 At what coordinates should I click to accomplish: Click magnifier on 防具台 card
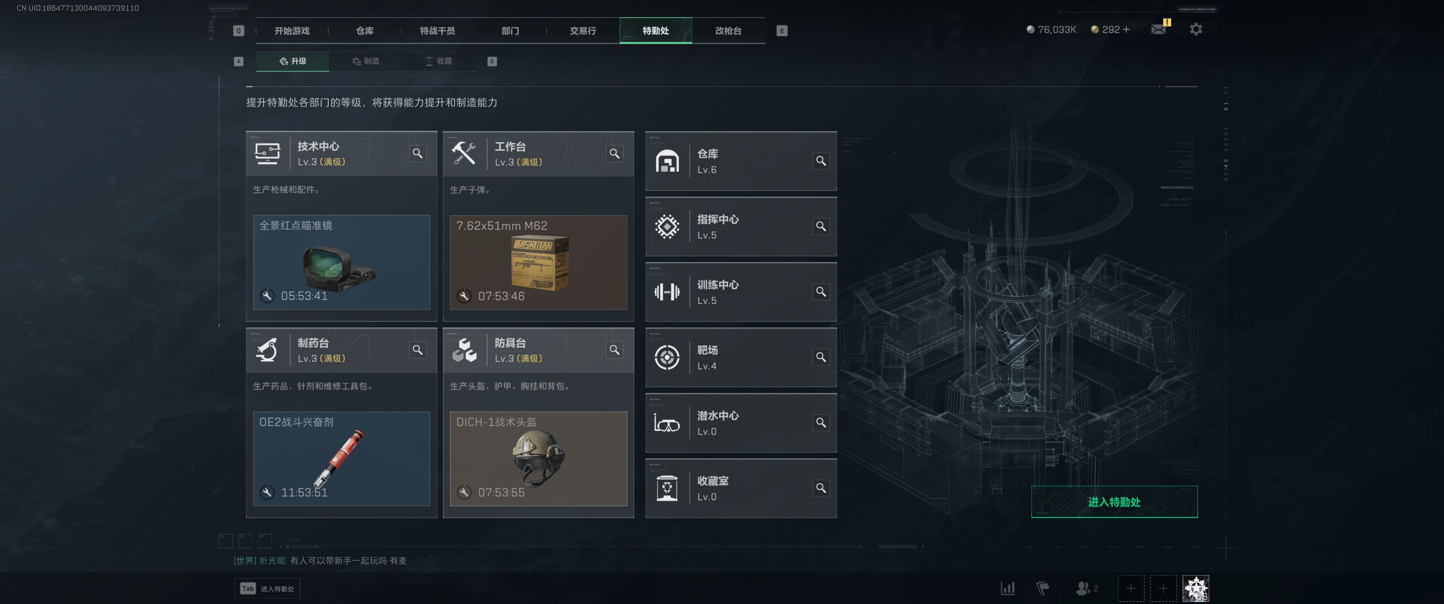pyautogui.click(x=615, y=350)
